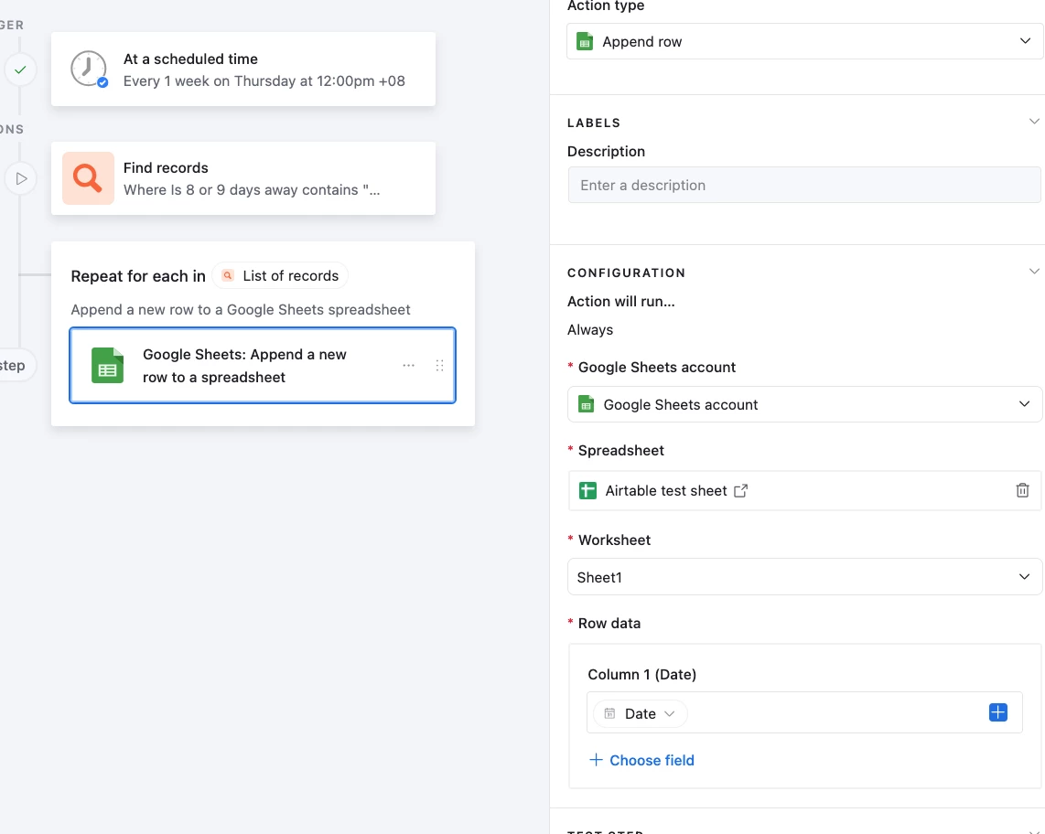Click 'Where Is 8 or 9 days away' text
Screen dimensions: 1045x834
tap(252, 190)
